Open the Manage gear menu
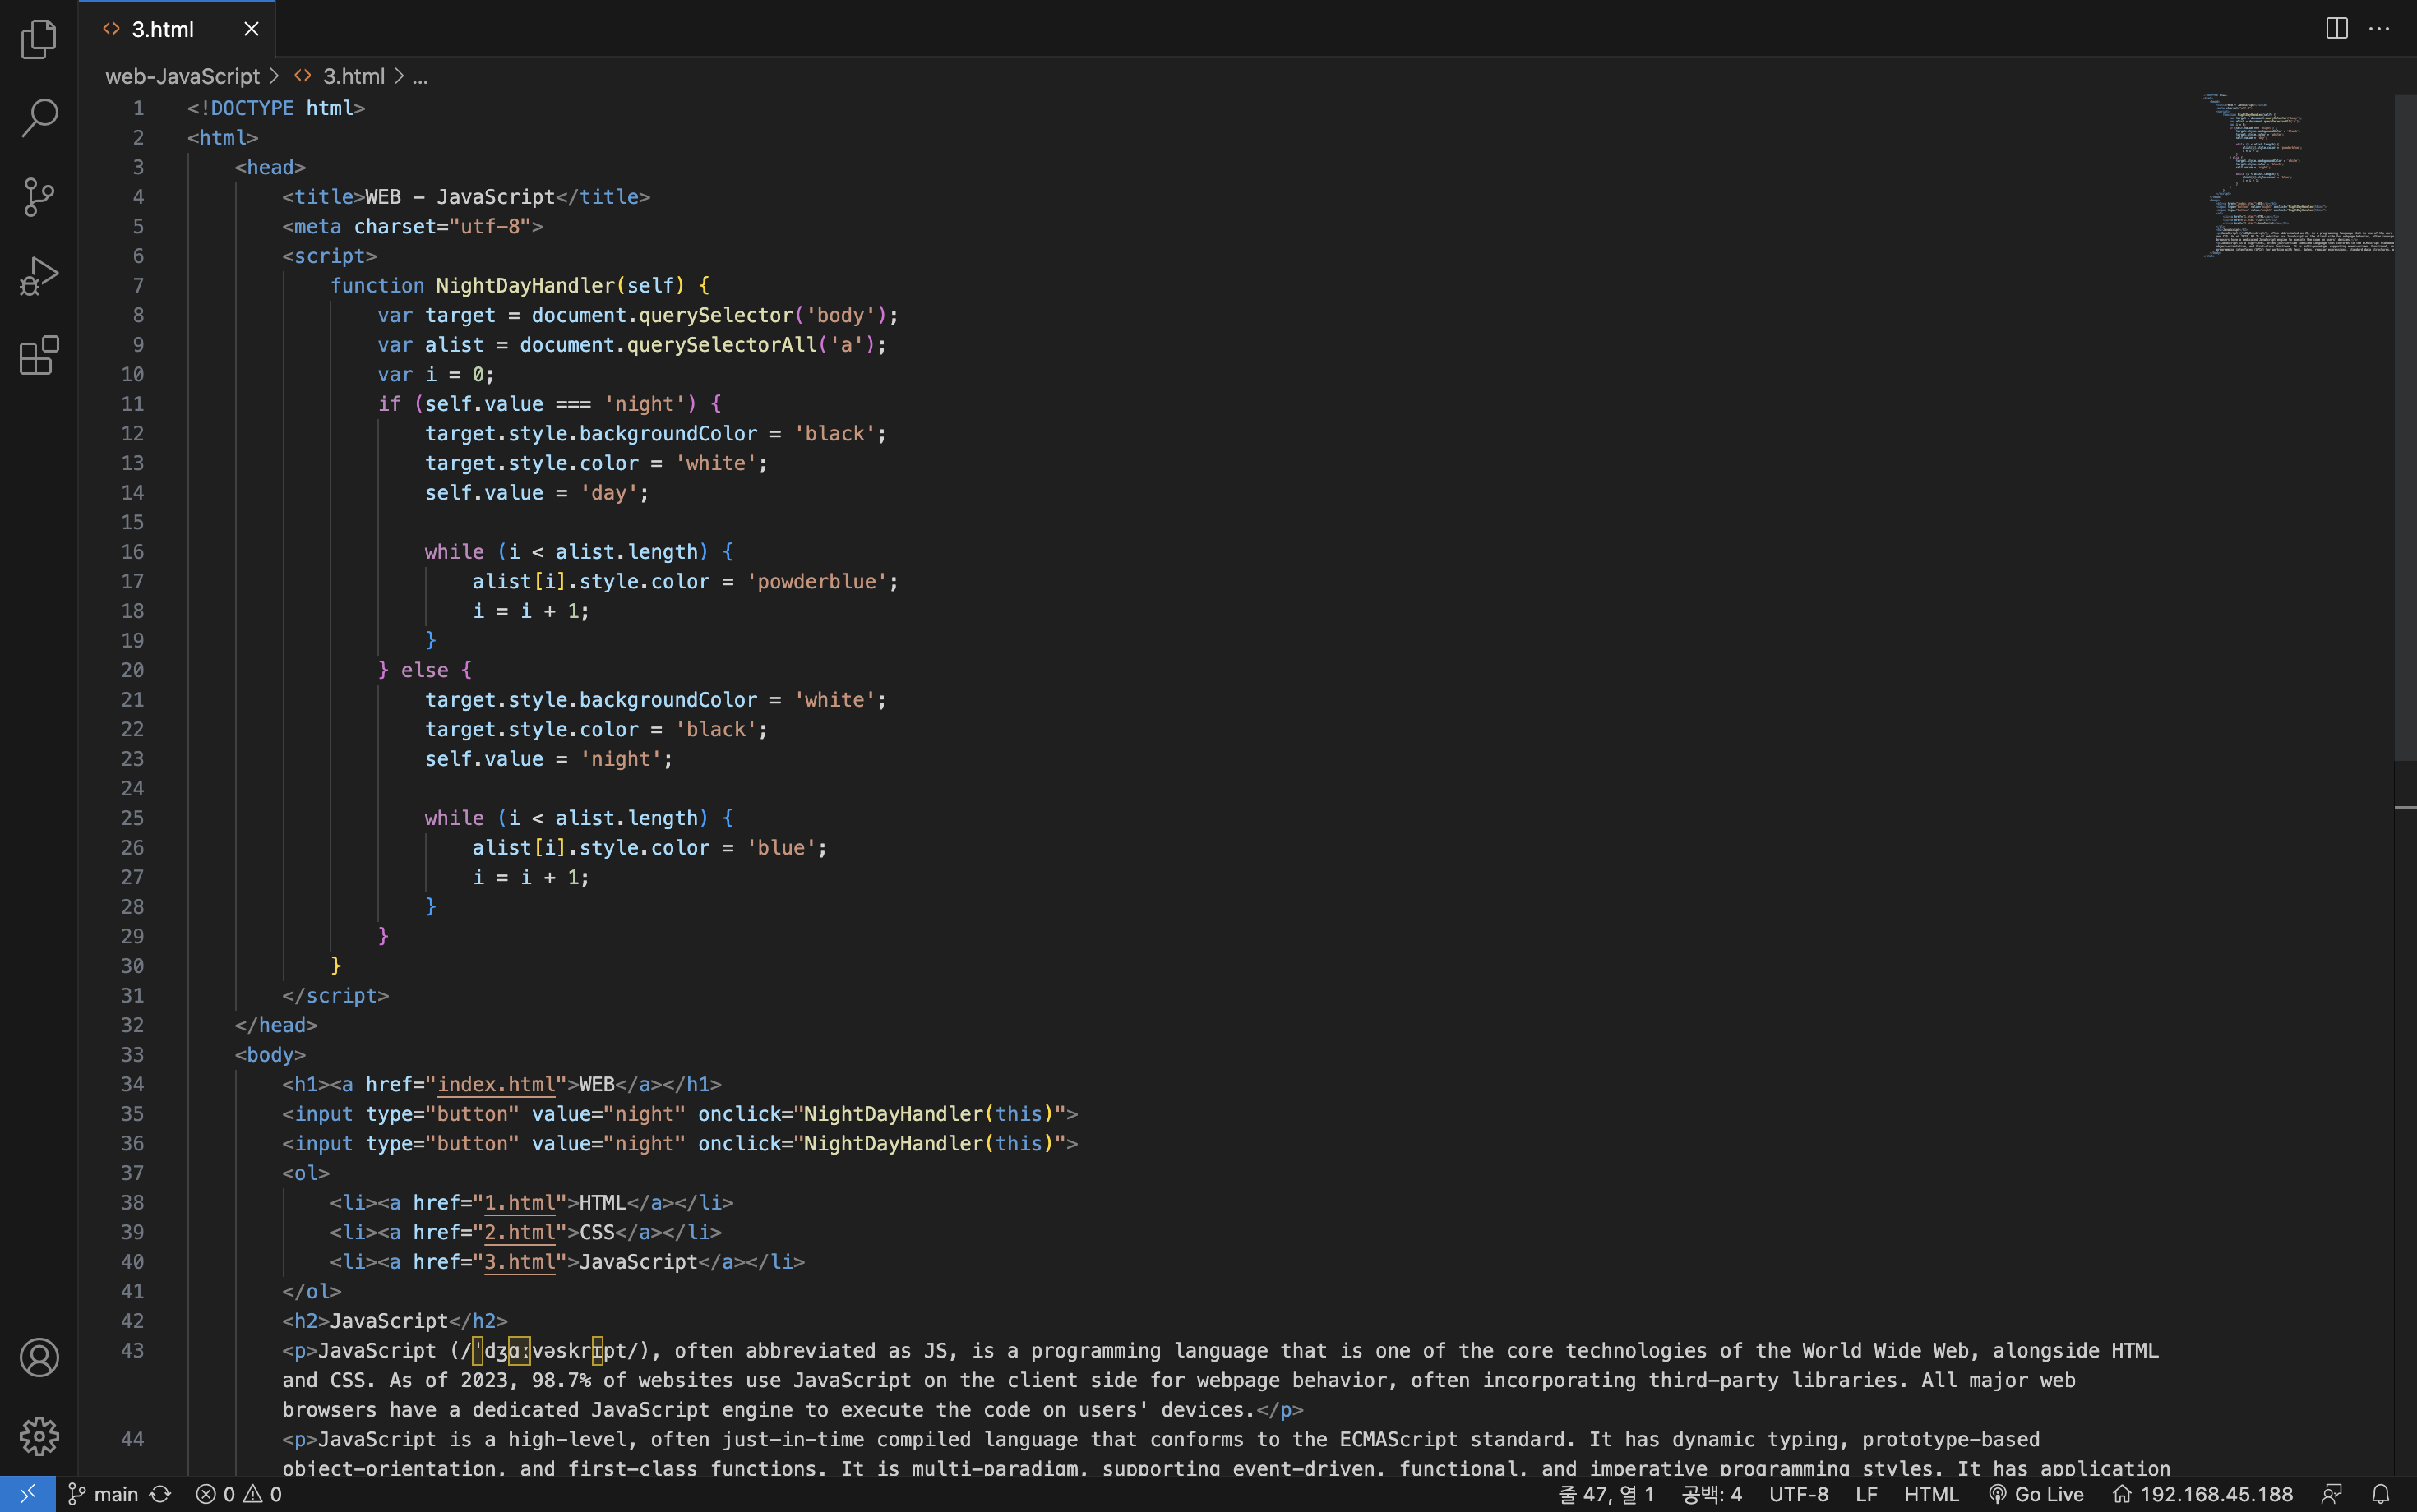This screenshot has width=2417, height=1512. [39, 1436]
